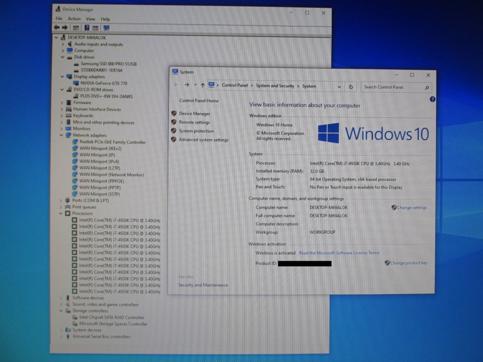Select Mice and other pointing devices node

[x=103, y=122]
